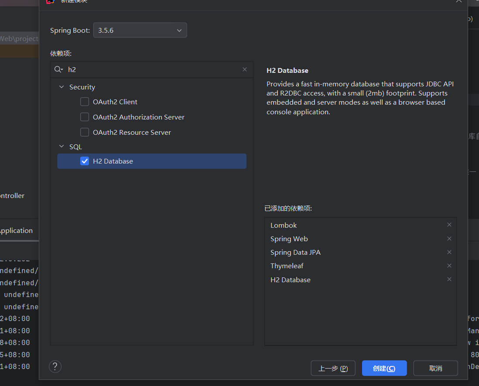
Task: Remove the Spring Data JPA dependency
Action: coord(449,252)
